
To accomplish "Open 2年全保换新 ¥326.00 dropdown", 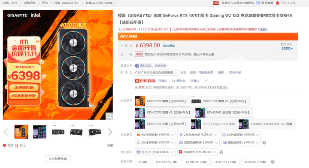I will pos(155,142).
